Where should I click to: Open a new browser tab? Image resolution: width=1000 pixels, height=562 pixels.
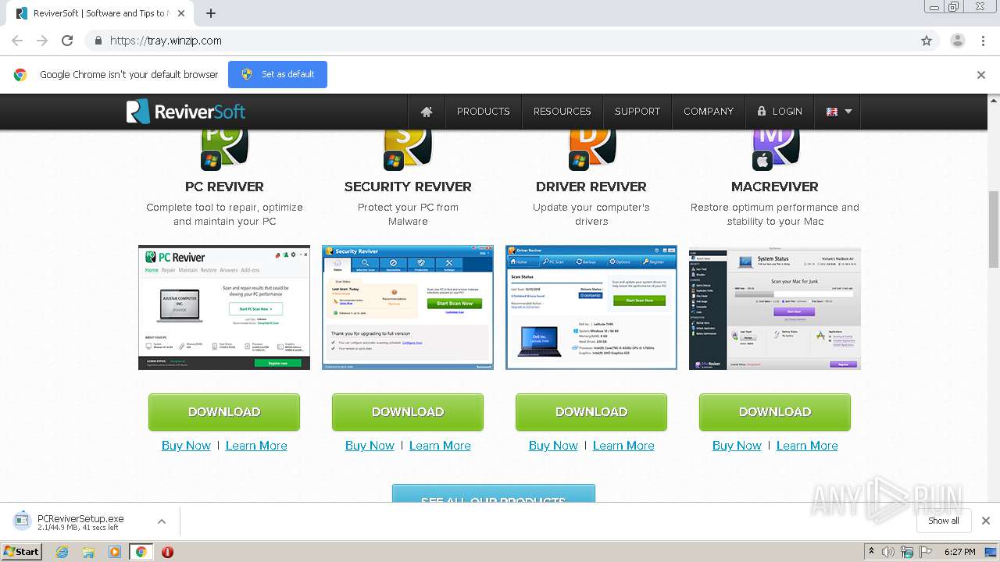211,13
